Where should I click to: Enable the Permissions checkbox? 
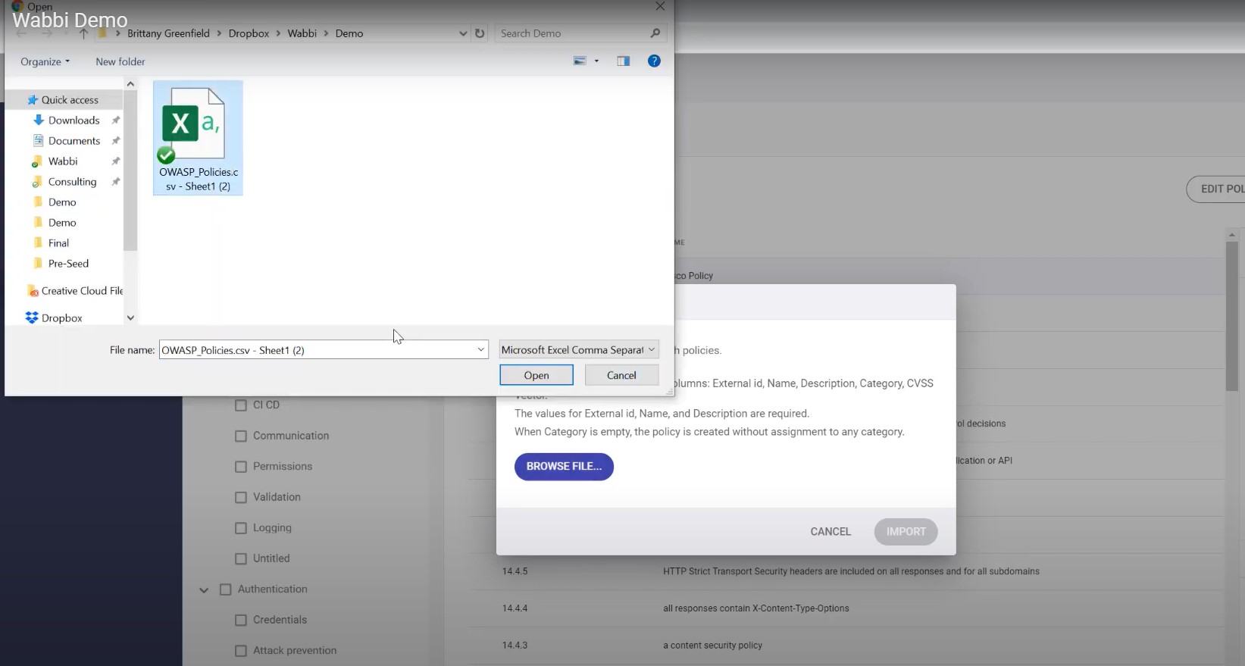tap(241, 467)
